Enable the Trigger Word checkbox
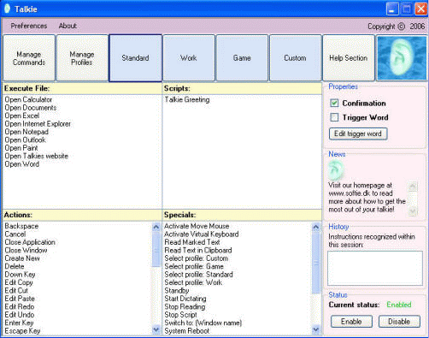 point(334,117)
